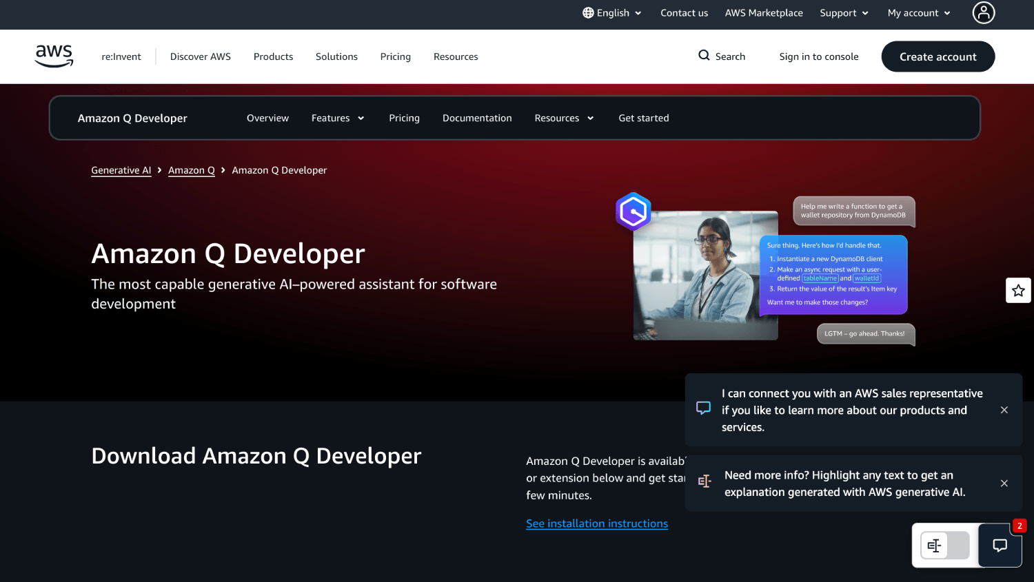Screen dimensions: 1034x582
Task: Open the Discover AWS menu
Action: (x=201, y=56)
